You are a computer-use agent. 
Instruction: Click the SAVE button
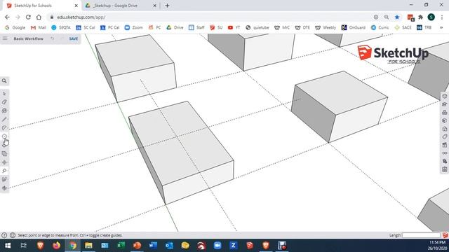pos(73,38)
